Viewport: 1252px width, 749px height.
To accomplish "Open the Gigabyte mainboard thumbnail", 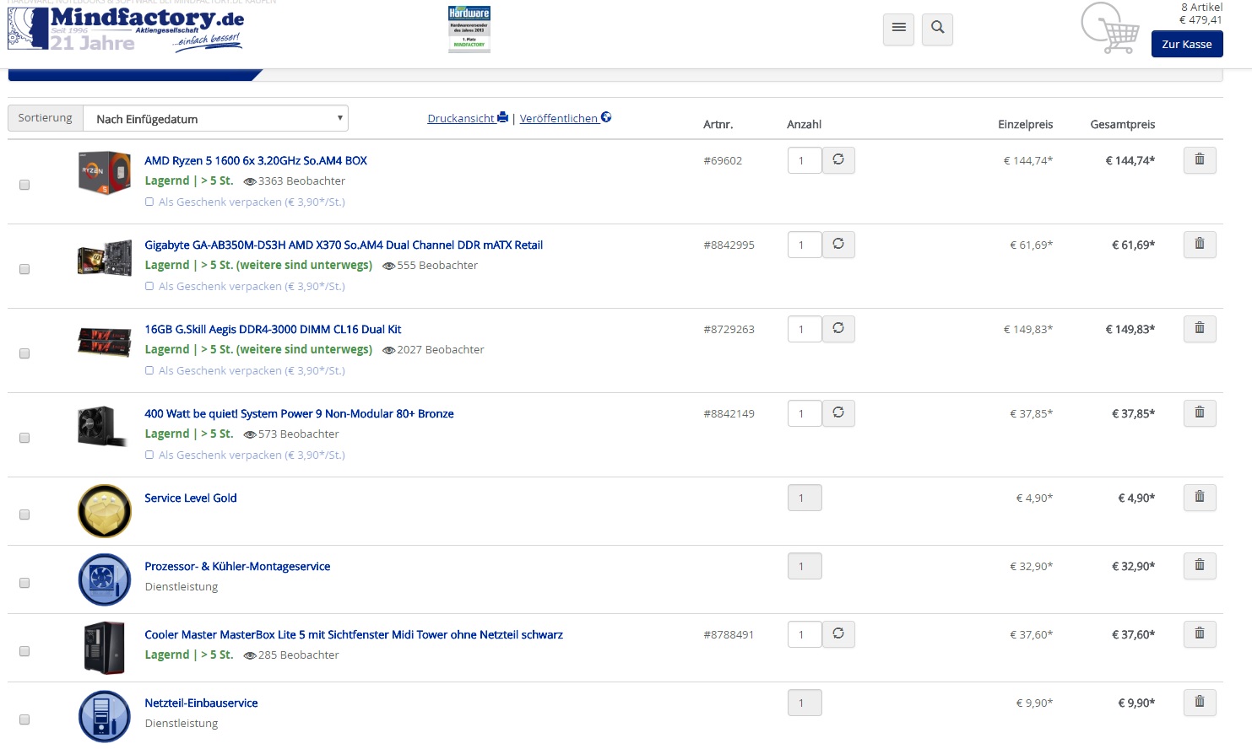I will [105, 257].
